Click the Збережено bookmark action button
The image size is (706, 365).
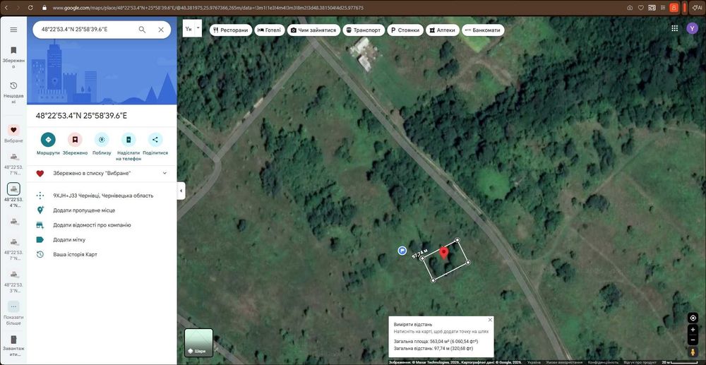coord(75,144)
